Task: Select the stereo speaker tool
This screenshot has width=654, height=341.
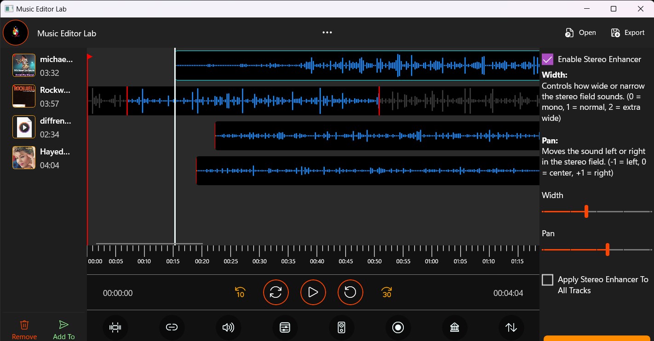Action: tap(341, 327)
